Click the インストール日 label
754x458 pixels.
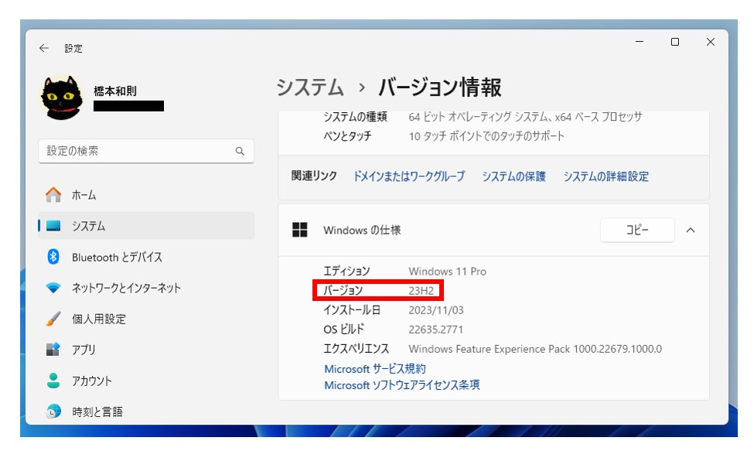(352, 310)
